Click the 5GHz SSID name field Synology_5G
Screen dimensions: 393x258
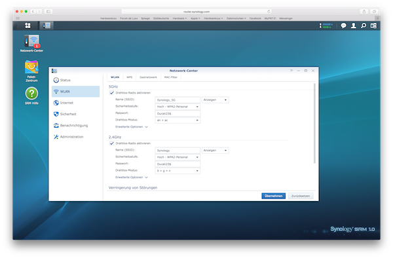point(178,100)
